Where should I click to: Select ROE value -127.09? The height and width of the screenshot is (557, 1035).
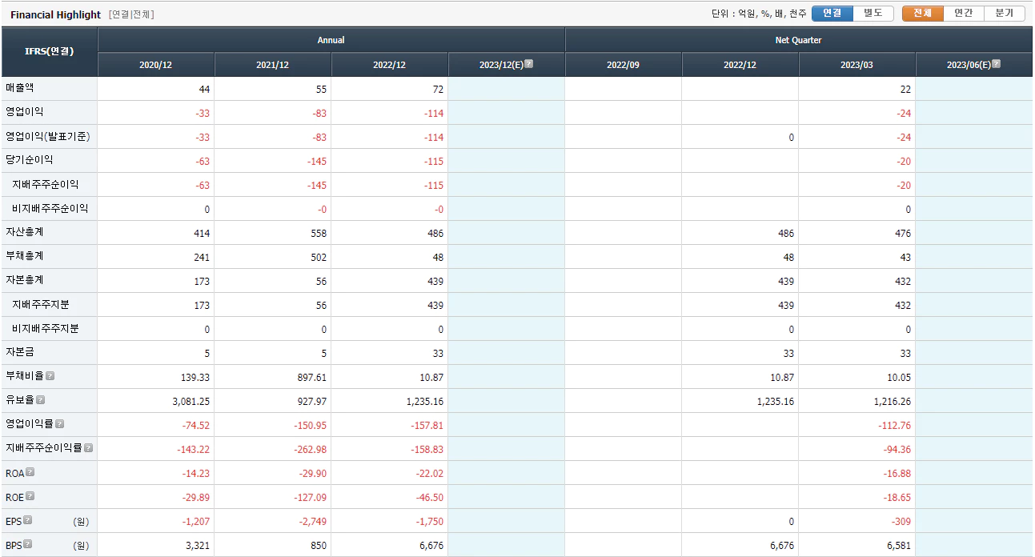point(309,498)
